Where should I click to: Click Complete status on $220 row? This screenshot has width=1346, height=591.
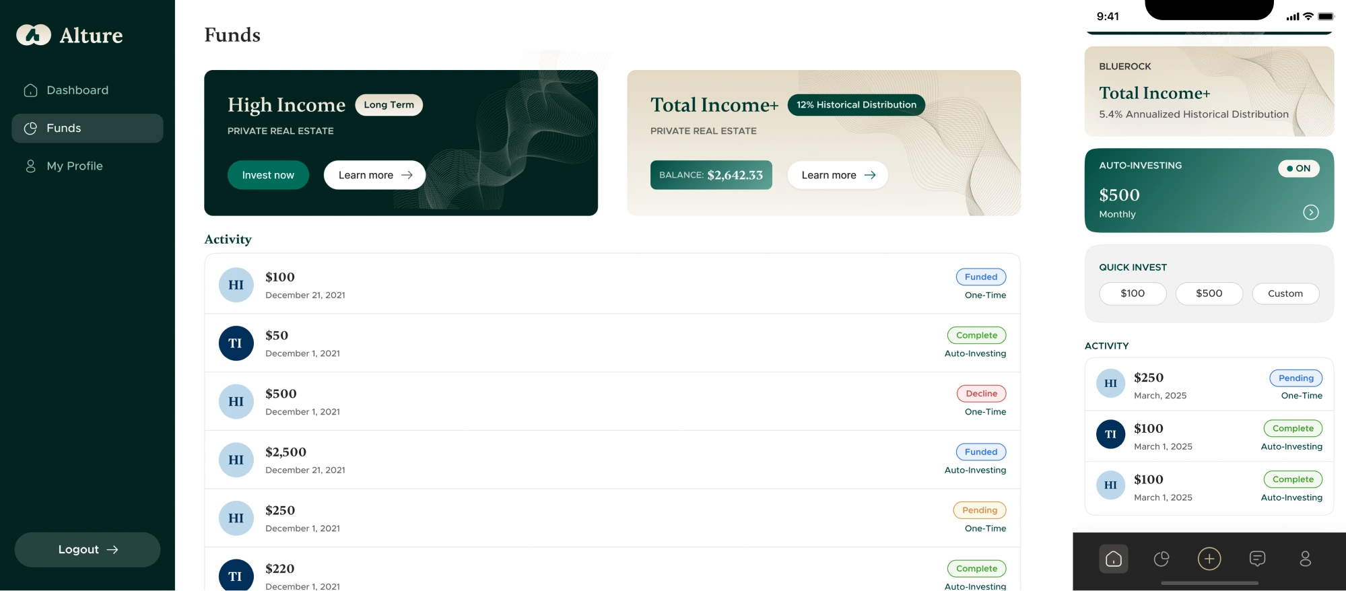[977, 569]
